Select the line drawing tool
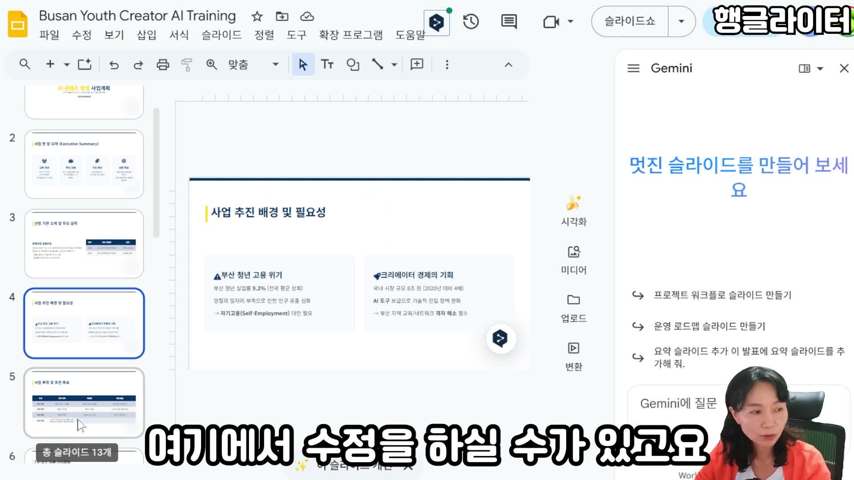This screenshot has width=854, height=480. 378,64
